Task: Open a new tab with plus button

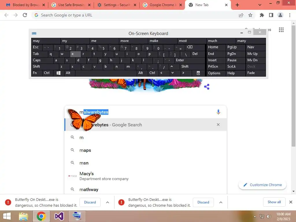Action: pyautogui.click(x=237, y=5)
